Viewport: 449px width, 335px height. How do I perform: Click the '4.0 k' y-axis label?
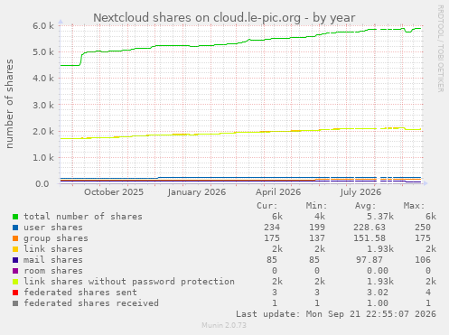[x=43, y=79]
